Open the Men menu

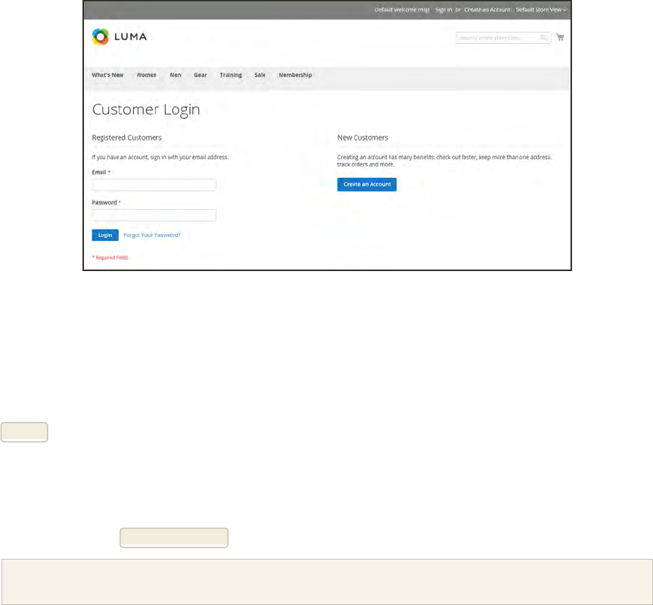tap(176, 75)
